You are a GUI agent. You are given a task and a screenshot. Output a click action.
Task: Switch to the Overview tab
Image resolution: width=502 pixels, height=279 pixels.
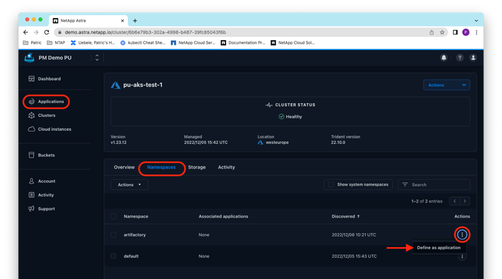point(124,167)
